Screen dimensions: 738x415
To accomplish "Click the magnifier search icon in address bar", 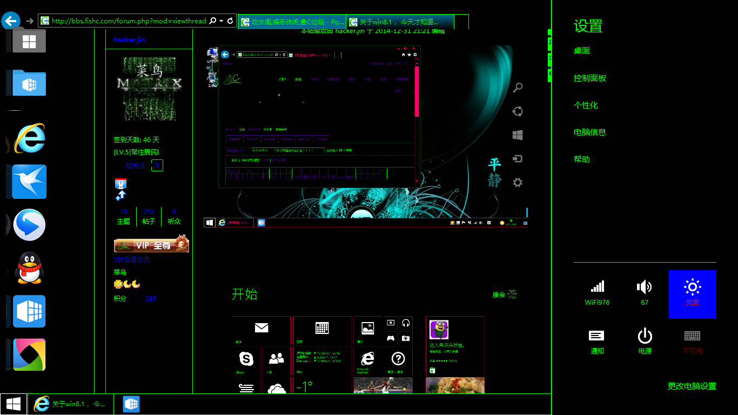I will click(213, 21).
